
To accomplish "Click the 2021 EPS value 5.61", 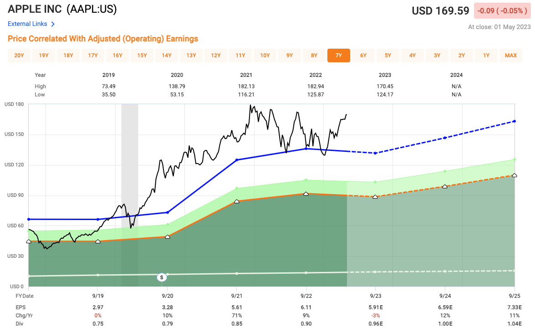I will (x=237, y=307).
